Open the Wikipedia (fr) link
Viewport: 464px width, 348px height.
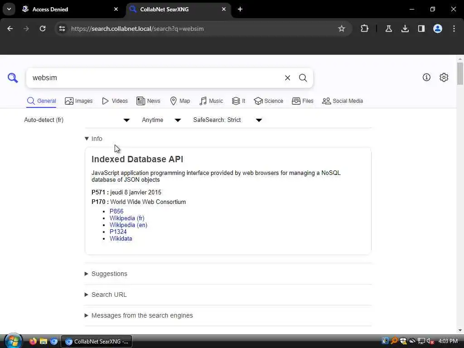(x=127, y=218)
